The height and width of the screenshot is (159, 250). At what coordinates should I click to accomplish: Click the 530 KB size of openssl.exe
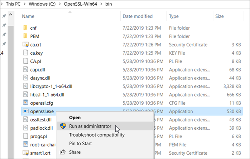(234, 111)
